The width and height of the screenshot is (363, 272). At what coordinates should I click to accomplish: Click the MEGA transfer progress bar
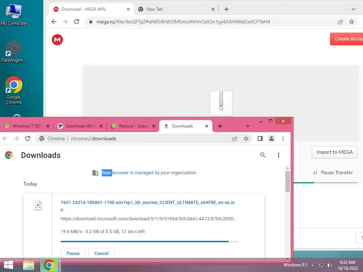click(x=325, y=183)
